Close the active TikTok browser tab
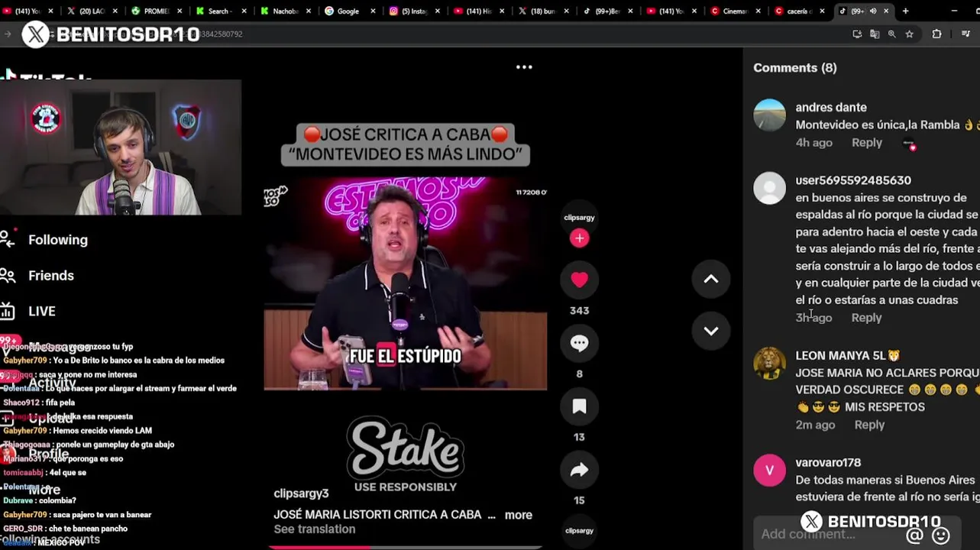This screenshot has width=980, height=550. (x=886, y=11)
